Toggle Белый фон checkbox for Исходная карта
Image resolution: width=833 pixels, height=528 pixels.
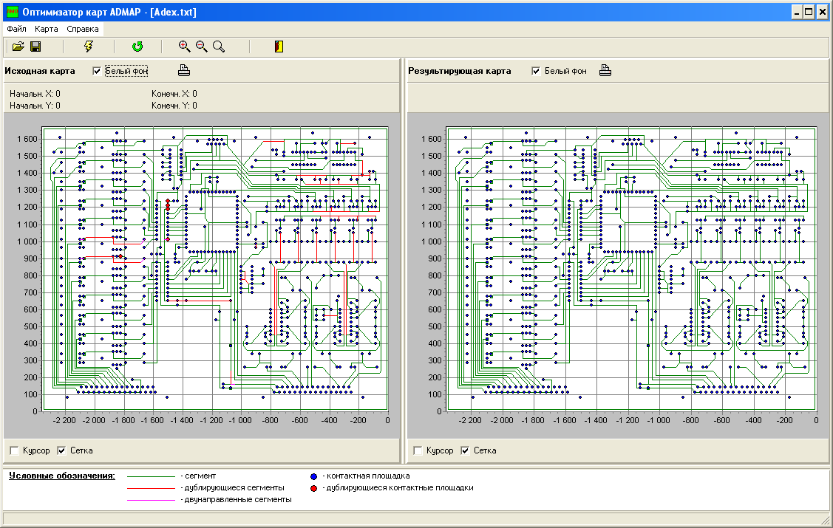pos(97,72)
